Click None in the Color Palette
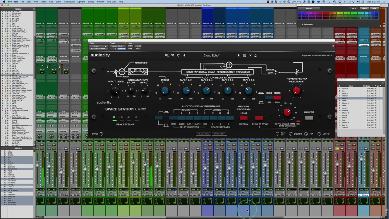Screen dimensions: 389x219 pyautogui.click(x=374, y=9)
